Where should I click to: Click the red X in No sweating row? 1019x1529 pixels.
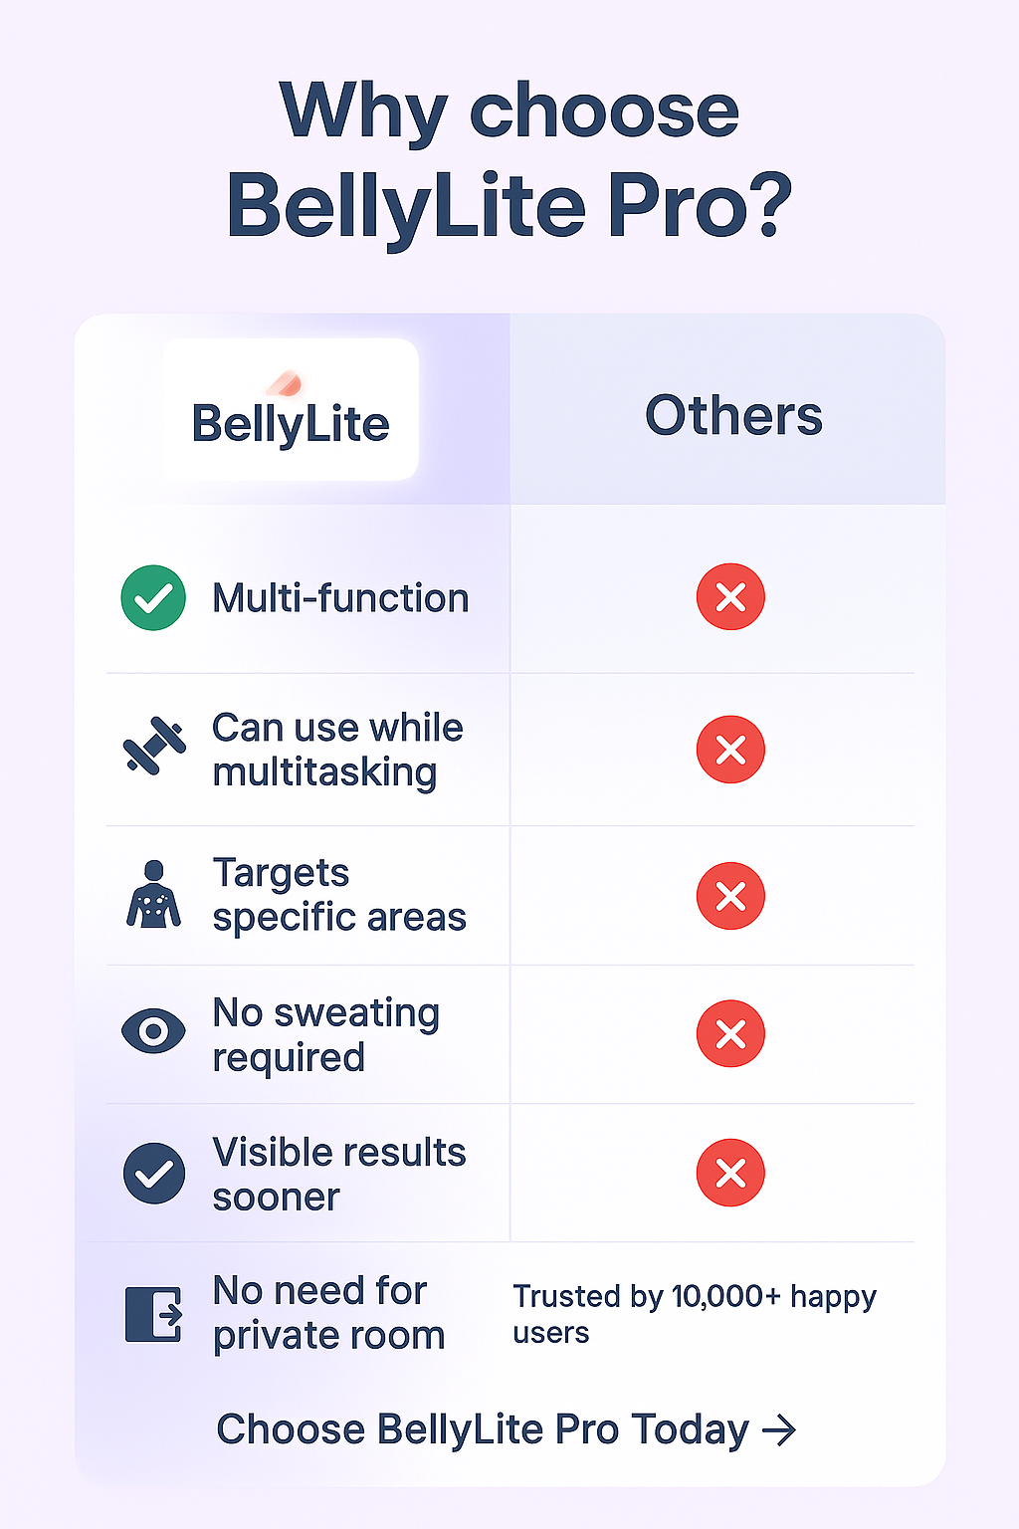[730, 1033]
